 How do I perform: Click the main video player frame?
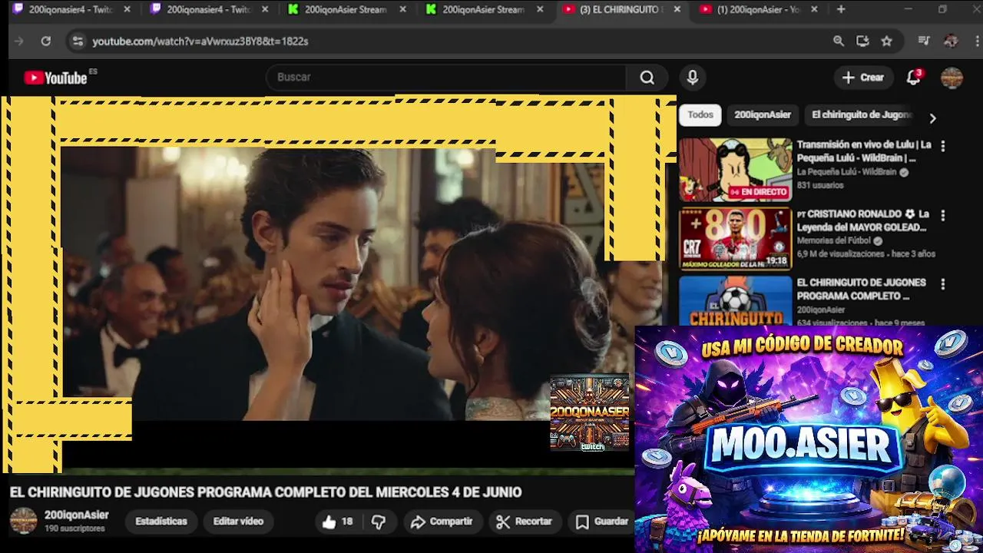click(338, 284)
